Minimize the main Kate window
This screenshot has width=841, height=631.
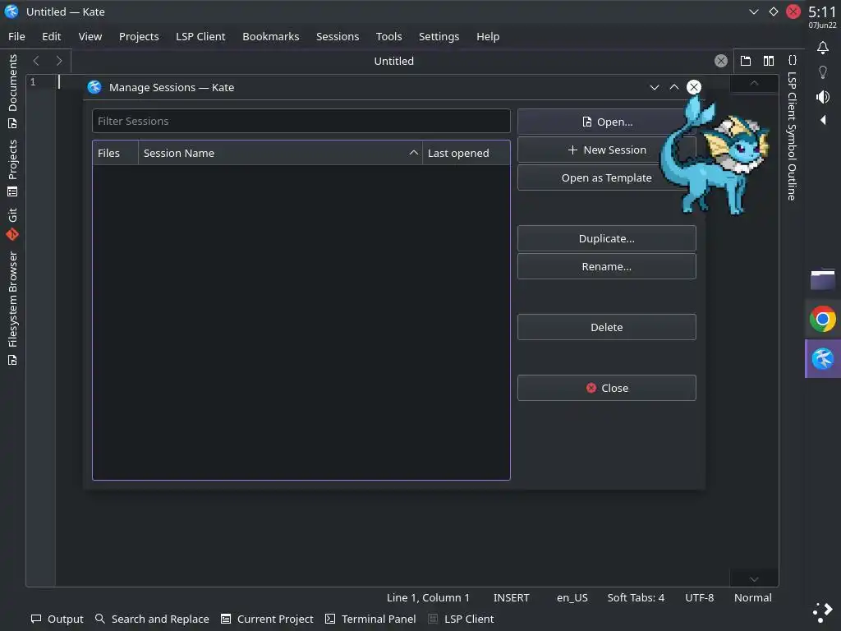pyautogui.click(x=754, y=12)
